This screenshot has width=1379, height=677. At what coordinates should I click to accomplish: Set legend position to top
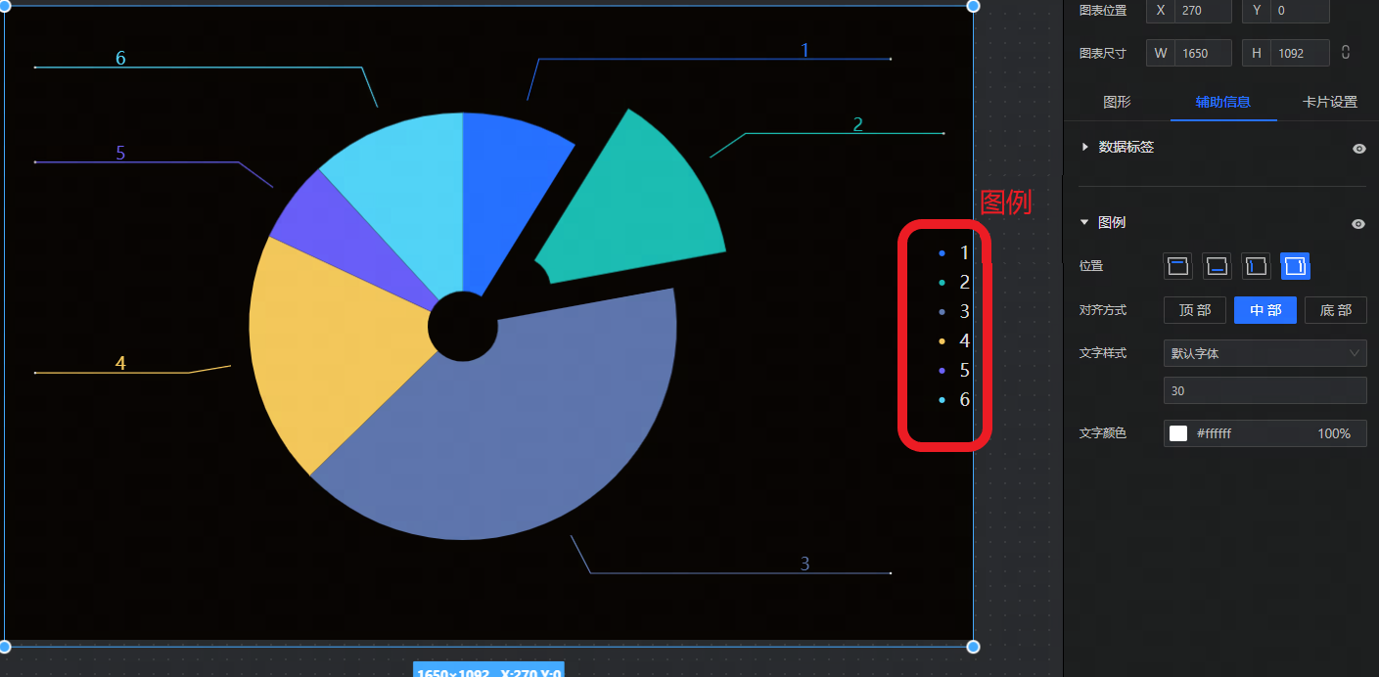(x=1177, y=265)
